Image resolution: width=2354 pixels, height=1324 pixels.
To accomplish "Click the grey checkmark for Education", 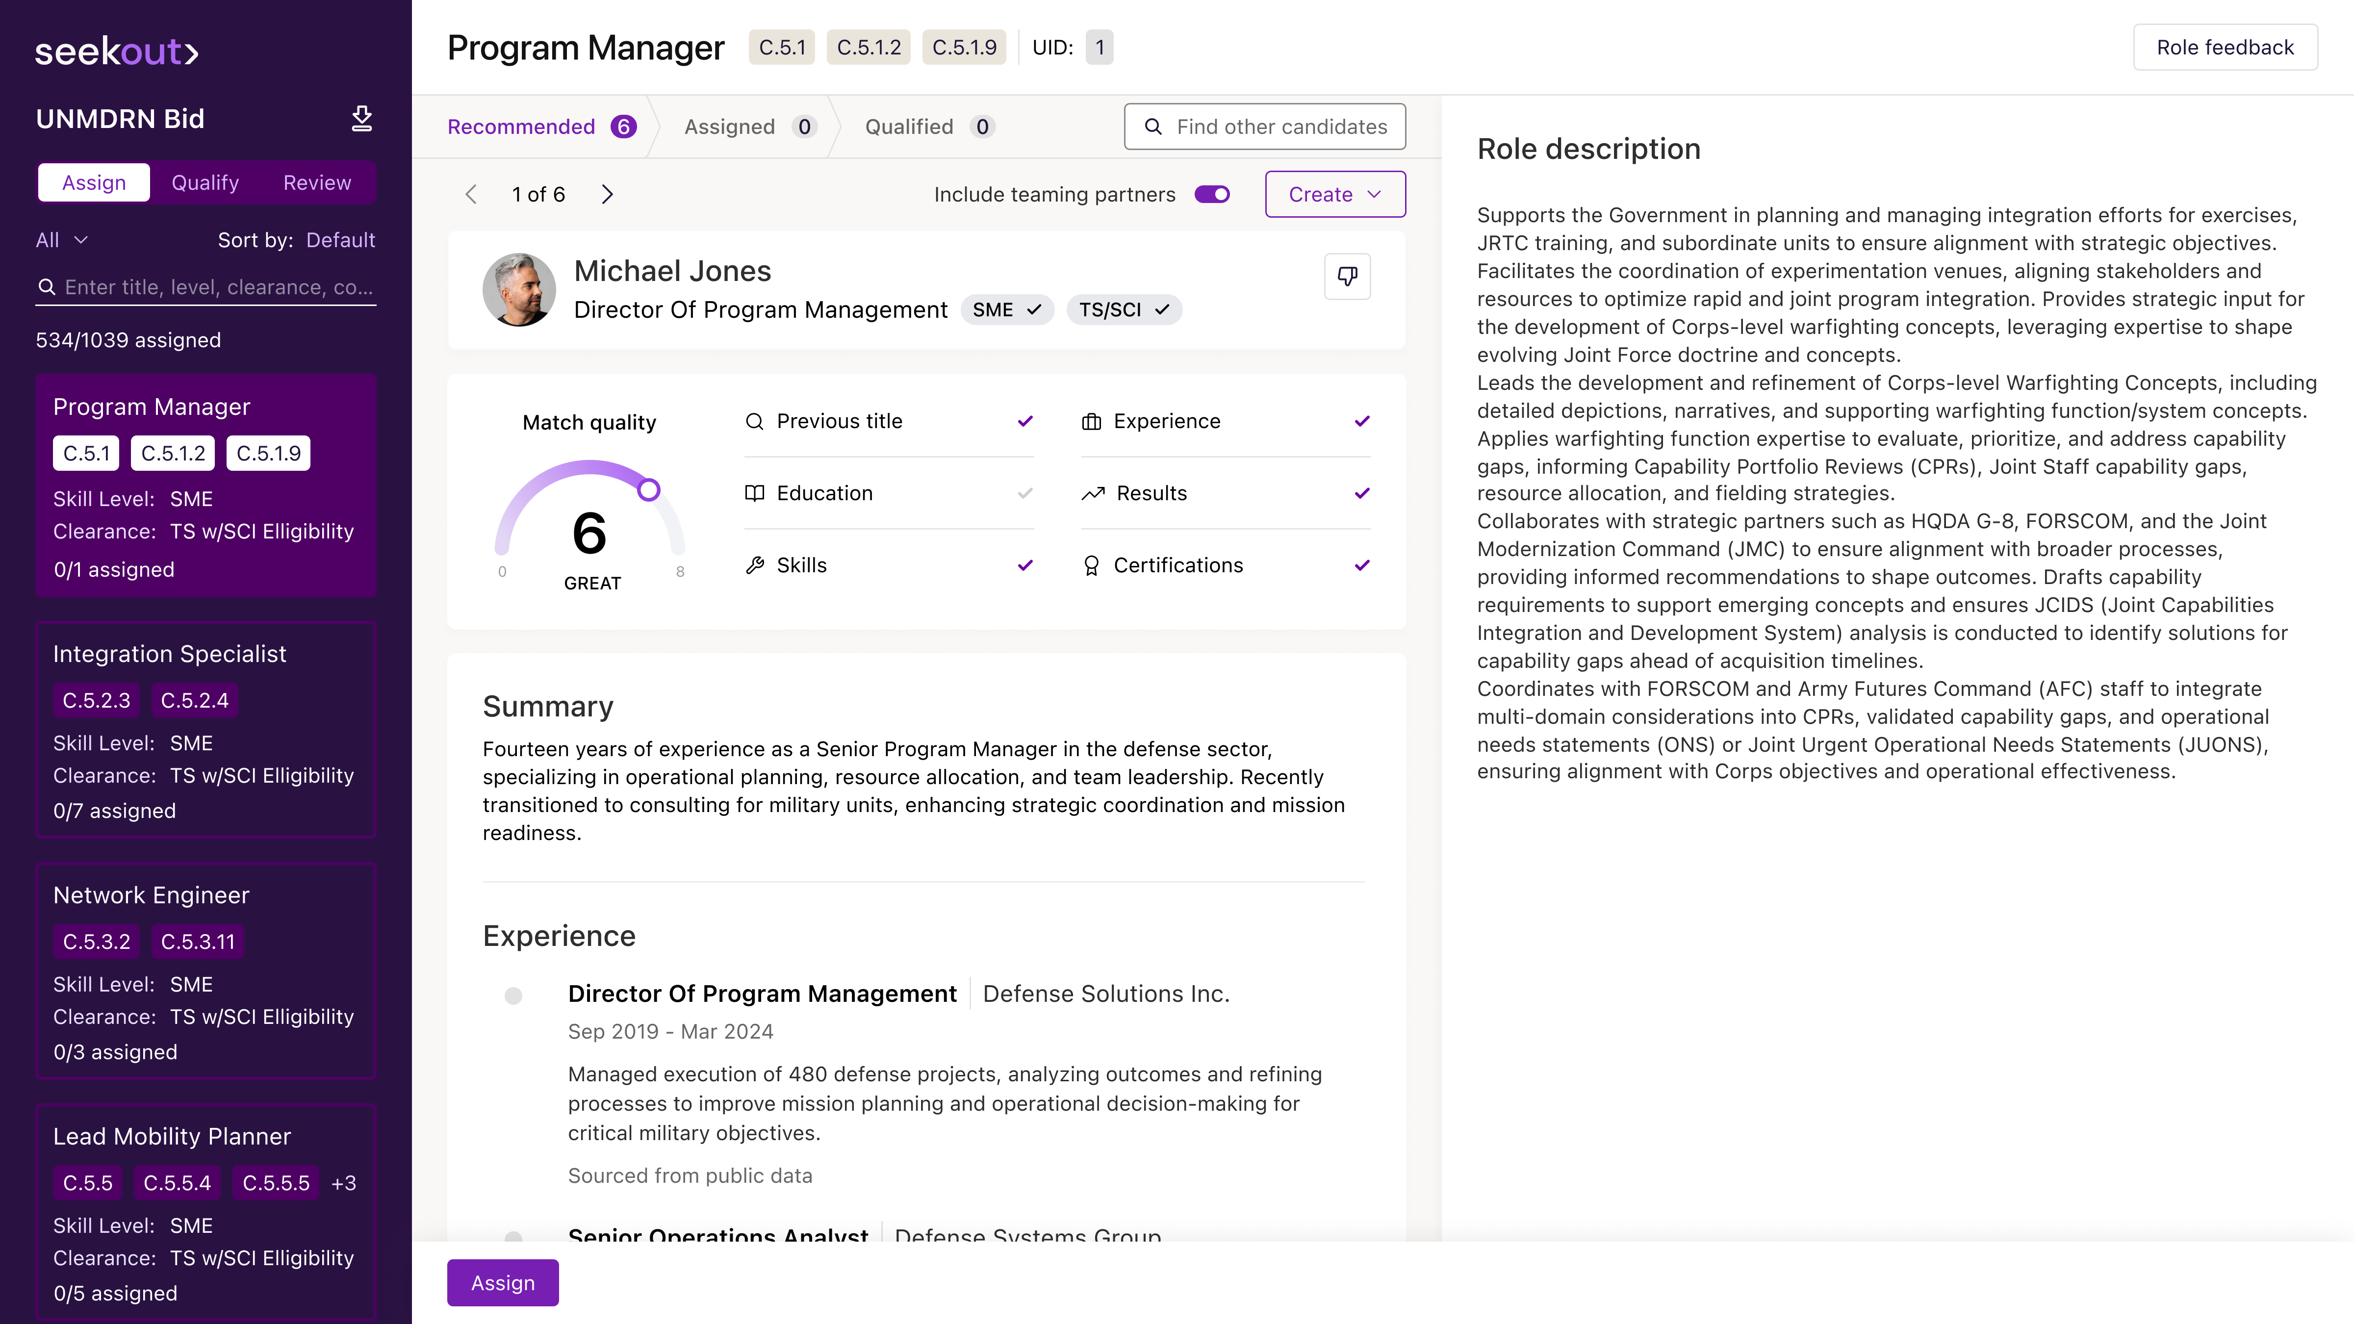I will pos(1025,493).
